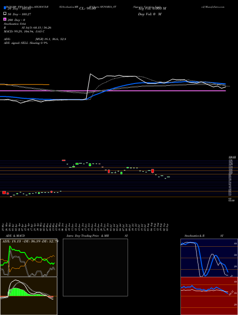Click the 'Avg Vol: 0.003 M' label
This screenshot has height=315, width=238.
152,9
